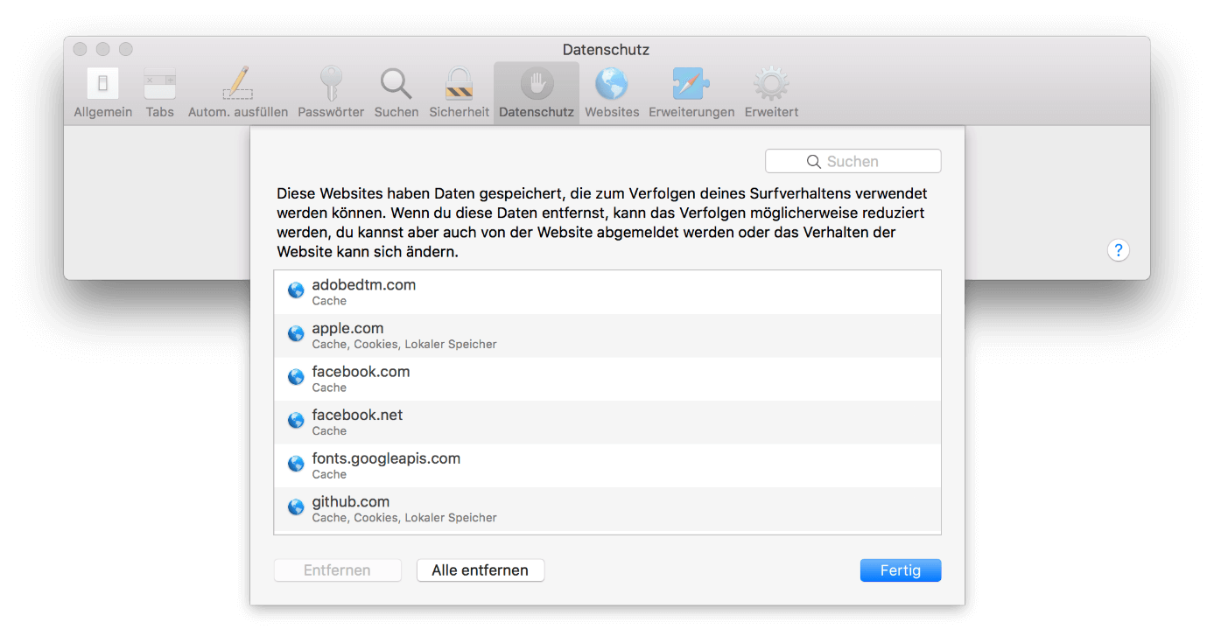Select the apple.com entry
This screenshot has width=1214, height=629.
click(x=607, y=336)
